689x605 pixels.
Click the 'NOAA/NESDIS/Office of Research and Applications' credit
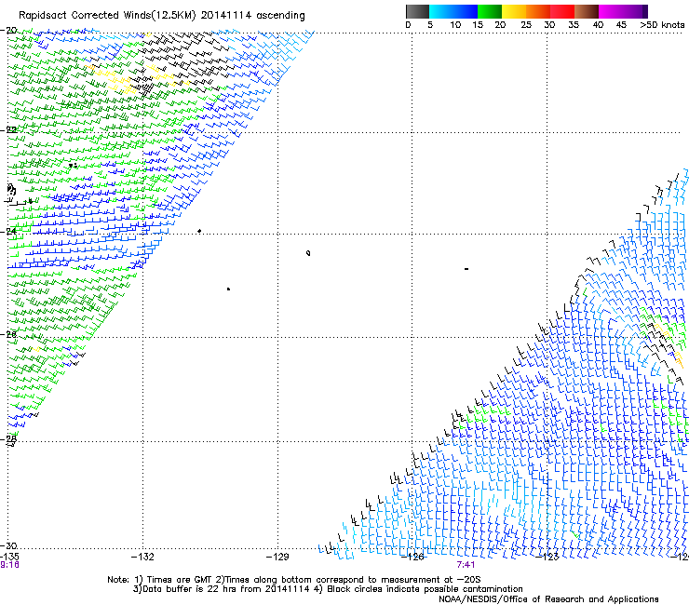(548, 599)
